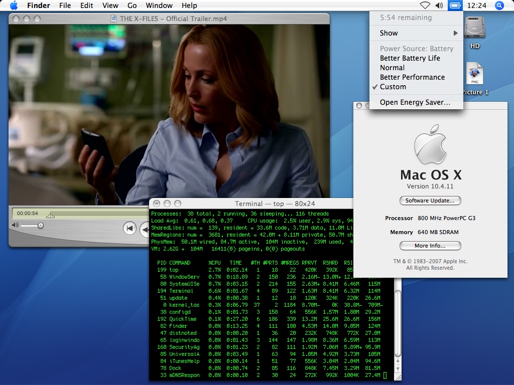
Task: Click the volume icon in the menu bar
Action: point(439,5)
